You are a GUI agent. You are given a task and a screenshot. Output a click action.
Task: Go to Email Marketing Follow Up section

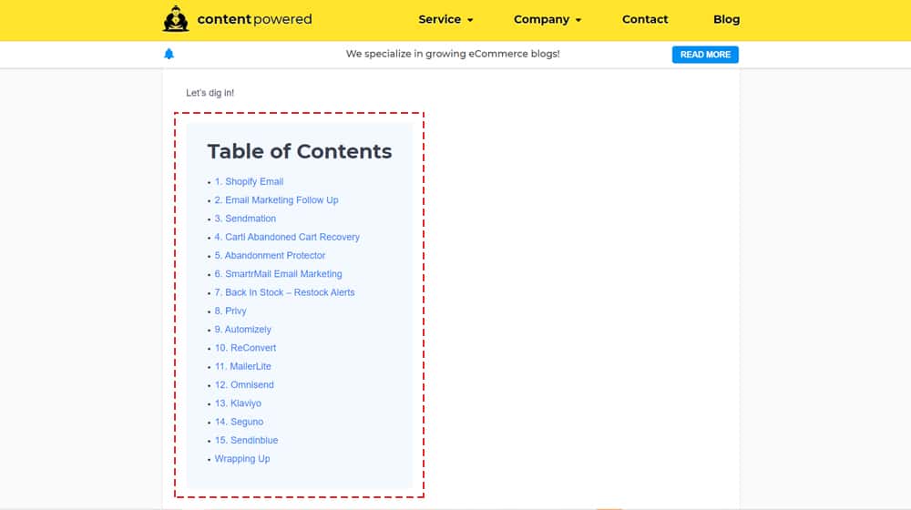coord(276,200)
